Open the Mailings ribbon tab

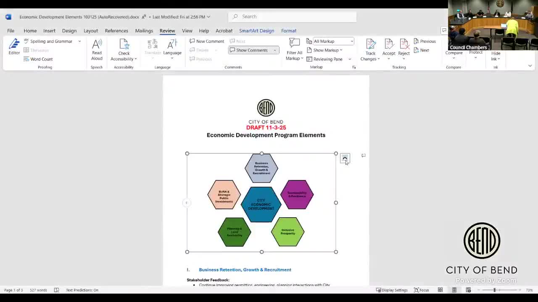point(144,31)
